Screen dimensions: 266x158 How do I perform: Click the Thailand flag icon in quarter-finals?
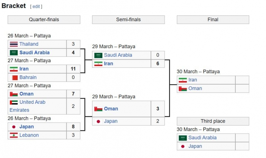14,44
